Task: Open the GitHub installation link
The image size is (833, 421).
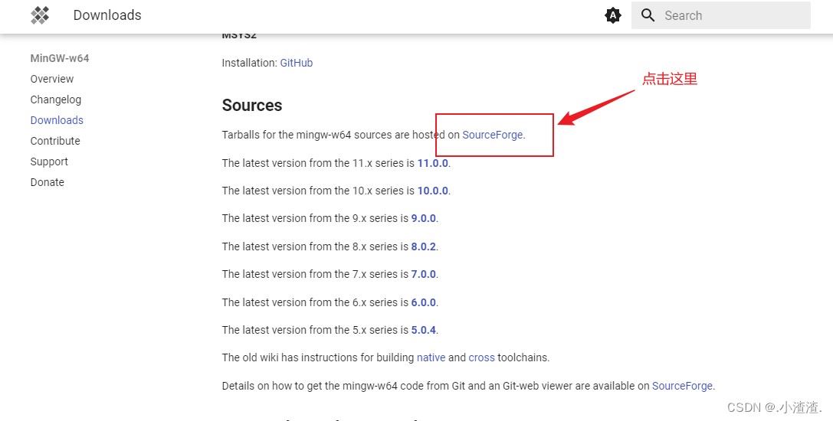Action: pos(297,63)
